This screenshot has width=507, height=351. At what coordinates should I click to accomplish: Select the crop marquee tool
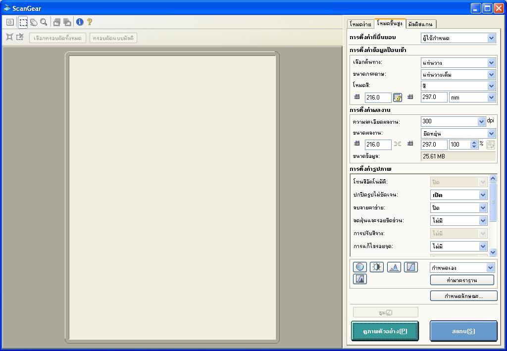23,22
